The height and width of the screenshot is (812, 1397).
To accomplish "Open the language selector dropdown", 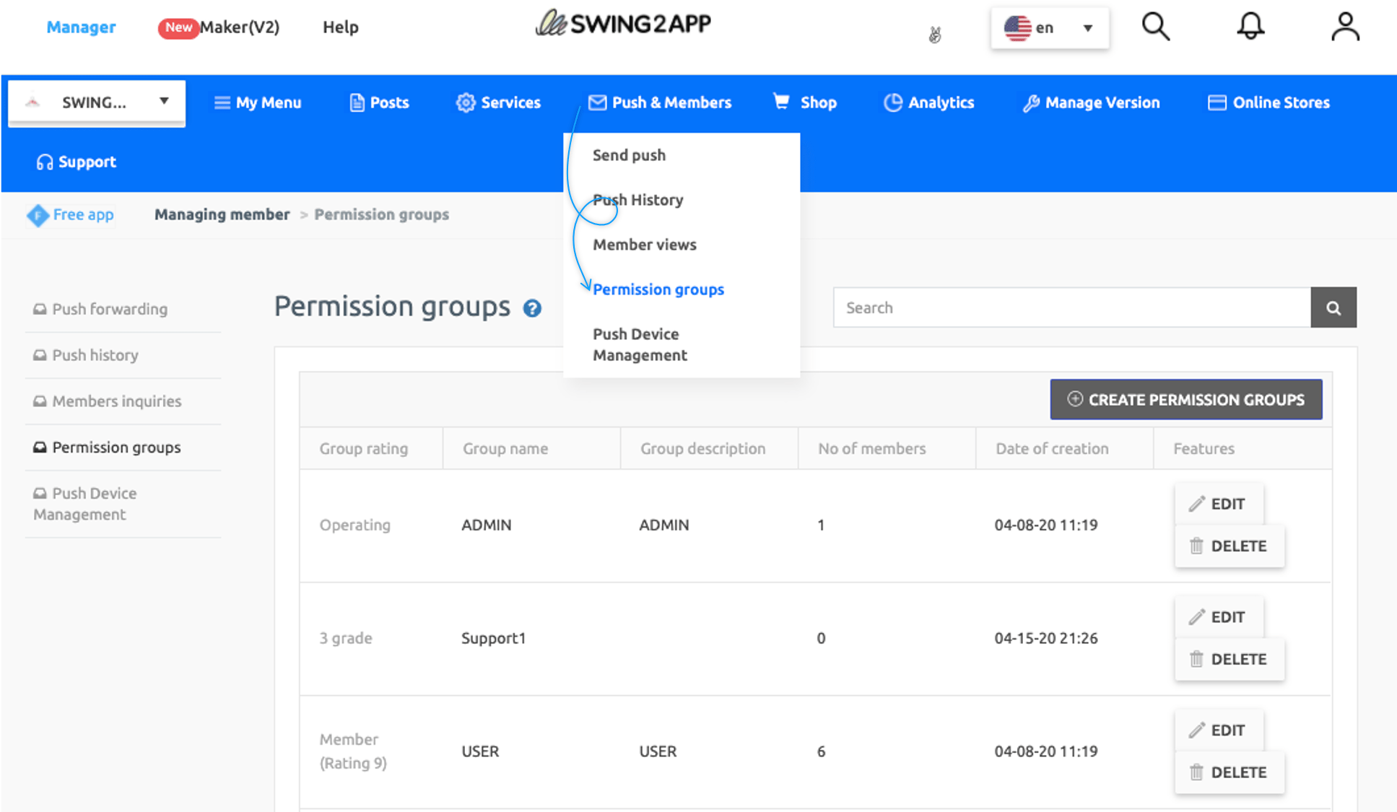I will pyautogui.click(x=1049, y=28).
